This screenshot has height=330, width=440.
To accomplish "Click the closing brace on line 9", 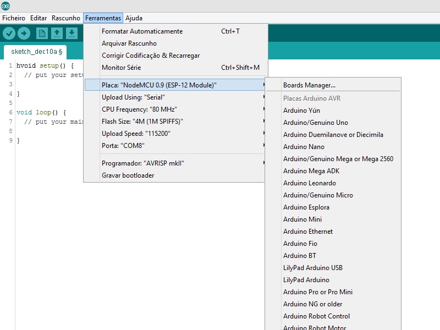I will 18,140.
